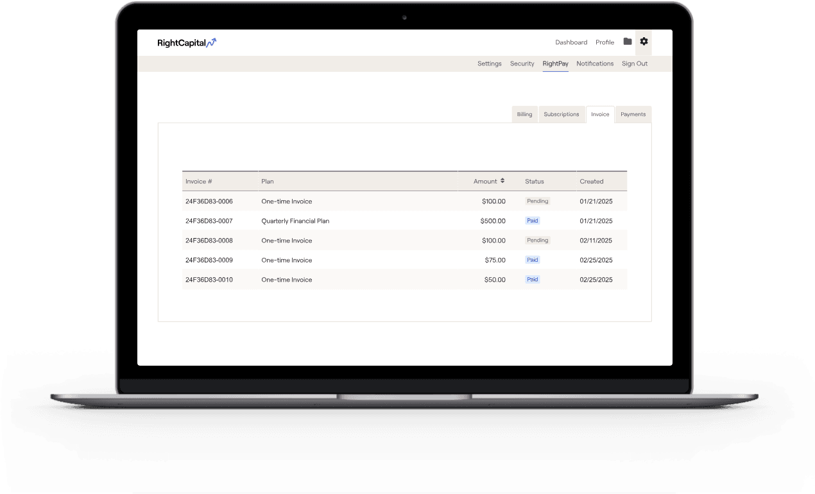Click the Status column header
Screen dimensions: 815x494
tap(535, 182)
